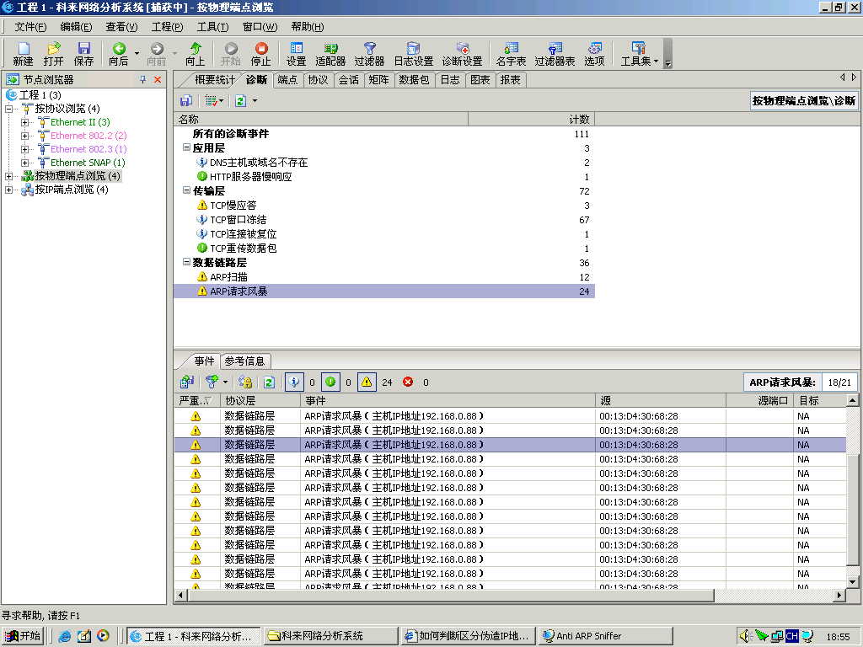Click the Options (选项) toolbar icon

pos(594,54)
